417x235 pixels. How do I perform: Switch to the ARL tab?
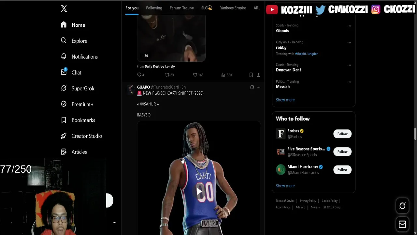pos(257,8)
